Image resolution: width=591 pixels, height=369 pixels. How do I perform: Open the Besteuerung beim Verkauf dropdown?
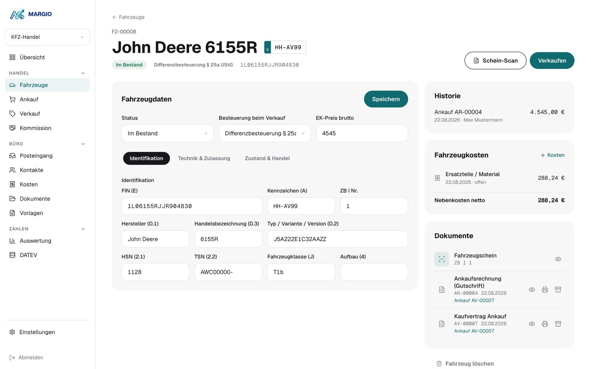(265, 133)
